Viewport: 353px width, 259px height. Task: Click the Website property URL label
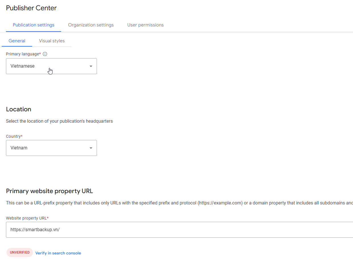point(27,218)
